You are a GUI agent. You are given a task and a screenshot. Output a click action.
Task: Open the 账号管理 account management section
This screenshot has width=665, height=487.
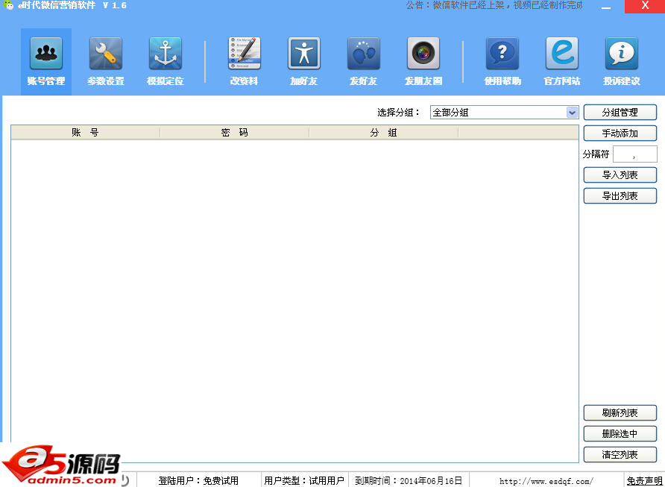click(46, 61)
